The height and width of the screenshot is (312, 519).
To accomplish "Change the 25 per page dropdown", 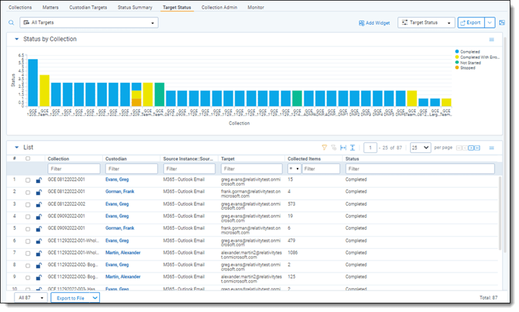I will pyautogui.click(x=420, y=148).
